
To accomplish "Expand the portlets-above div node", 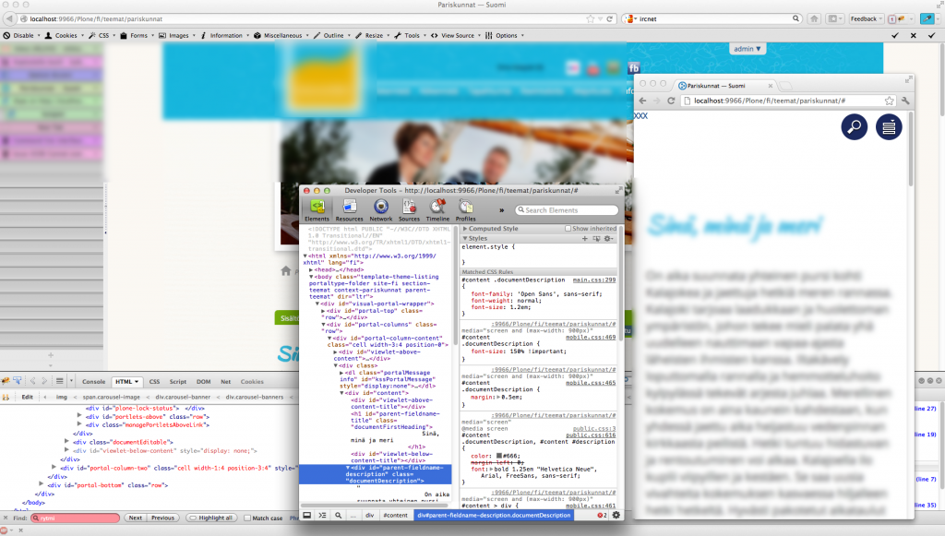I will pyautogui.click(x=79, y=415).
